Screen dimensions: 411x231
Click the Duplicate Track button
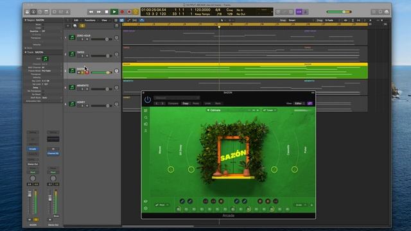pos(75,26)
